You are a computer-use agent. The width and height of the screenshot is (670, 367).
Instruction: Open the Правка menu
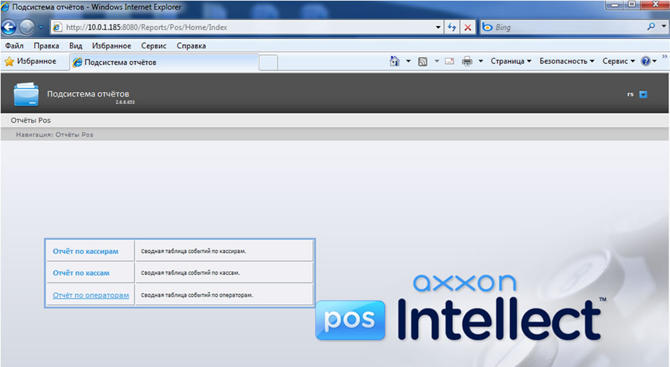click(x=46, y=46)
